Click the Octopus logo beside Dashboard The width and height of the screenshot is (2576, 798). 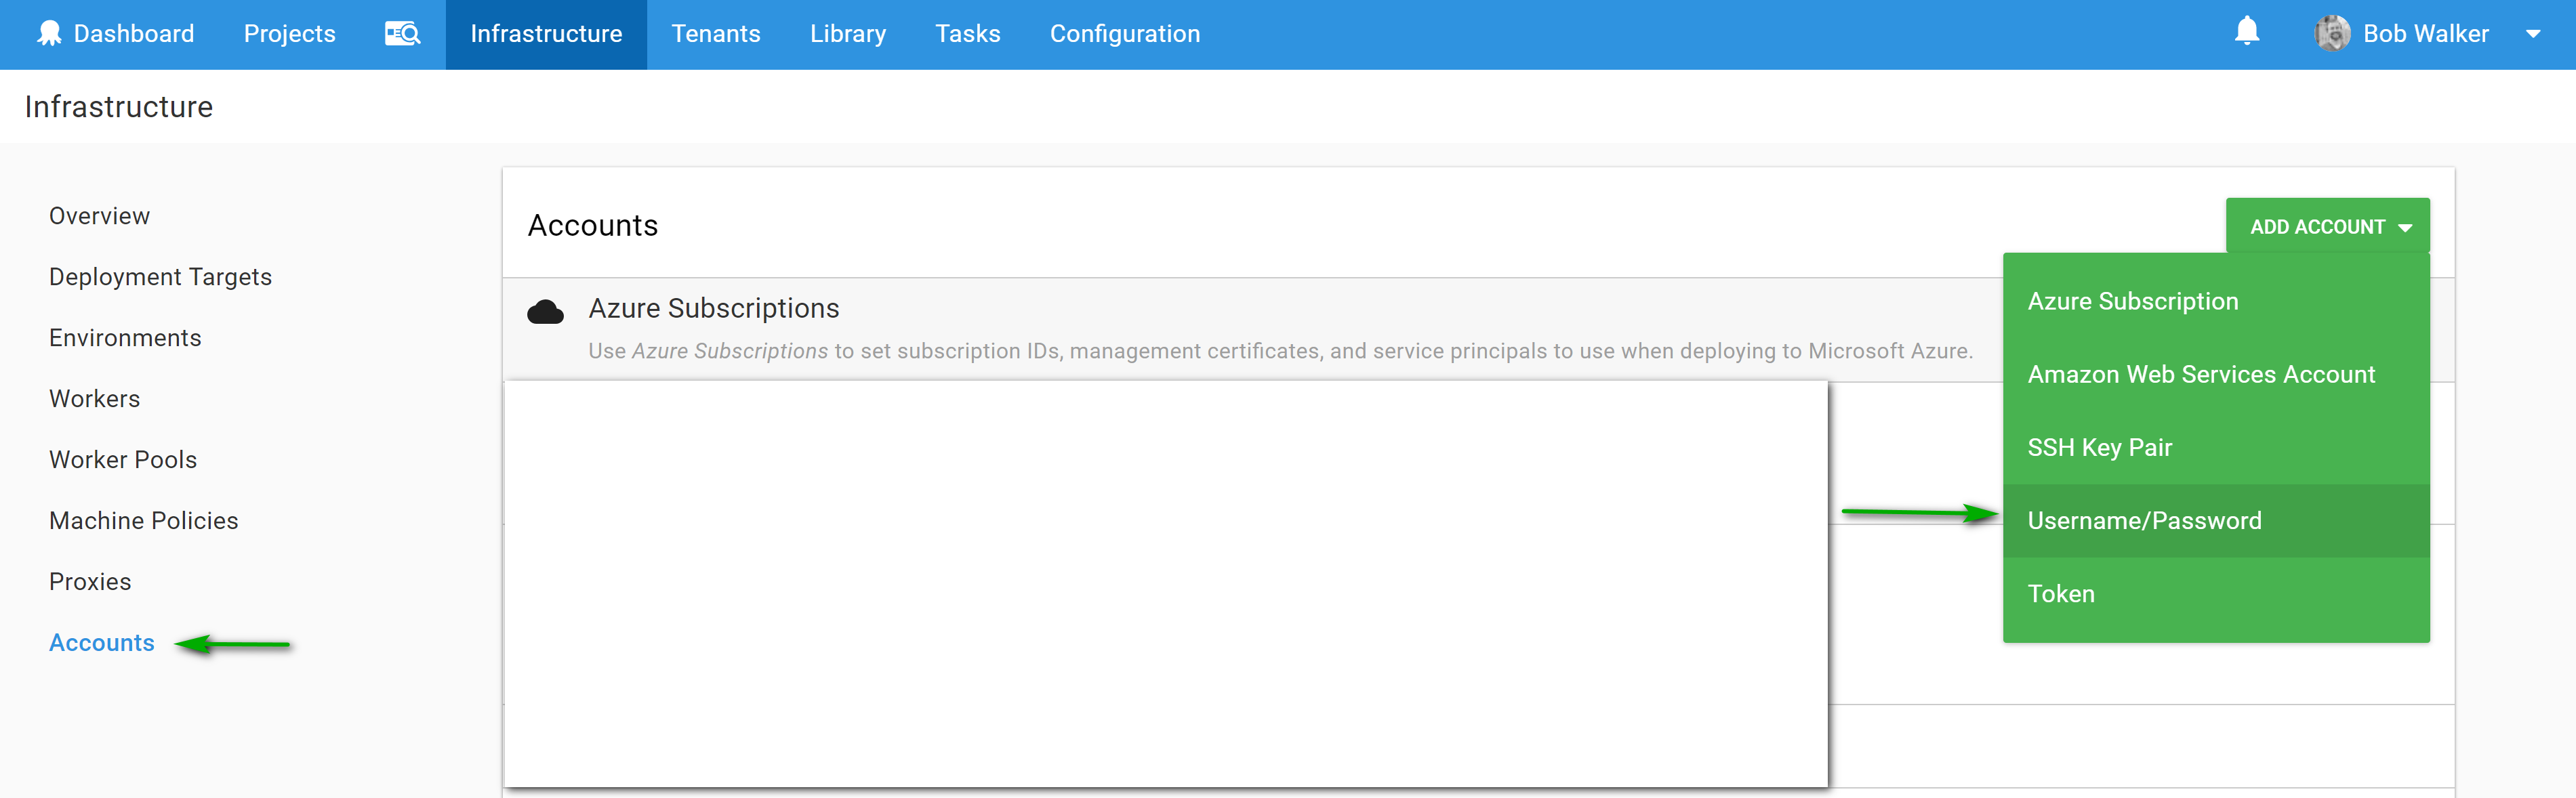[49, 34]
